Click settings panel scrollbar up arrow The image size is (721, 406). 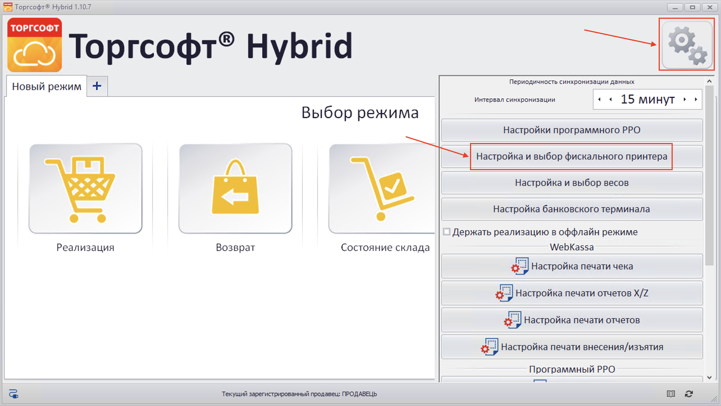coord(709,81)
